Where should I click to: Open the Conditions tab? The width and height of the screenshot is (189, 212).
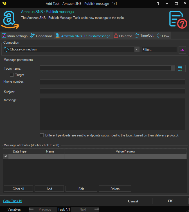click(x=41, y=36)
